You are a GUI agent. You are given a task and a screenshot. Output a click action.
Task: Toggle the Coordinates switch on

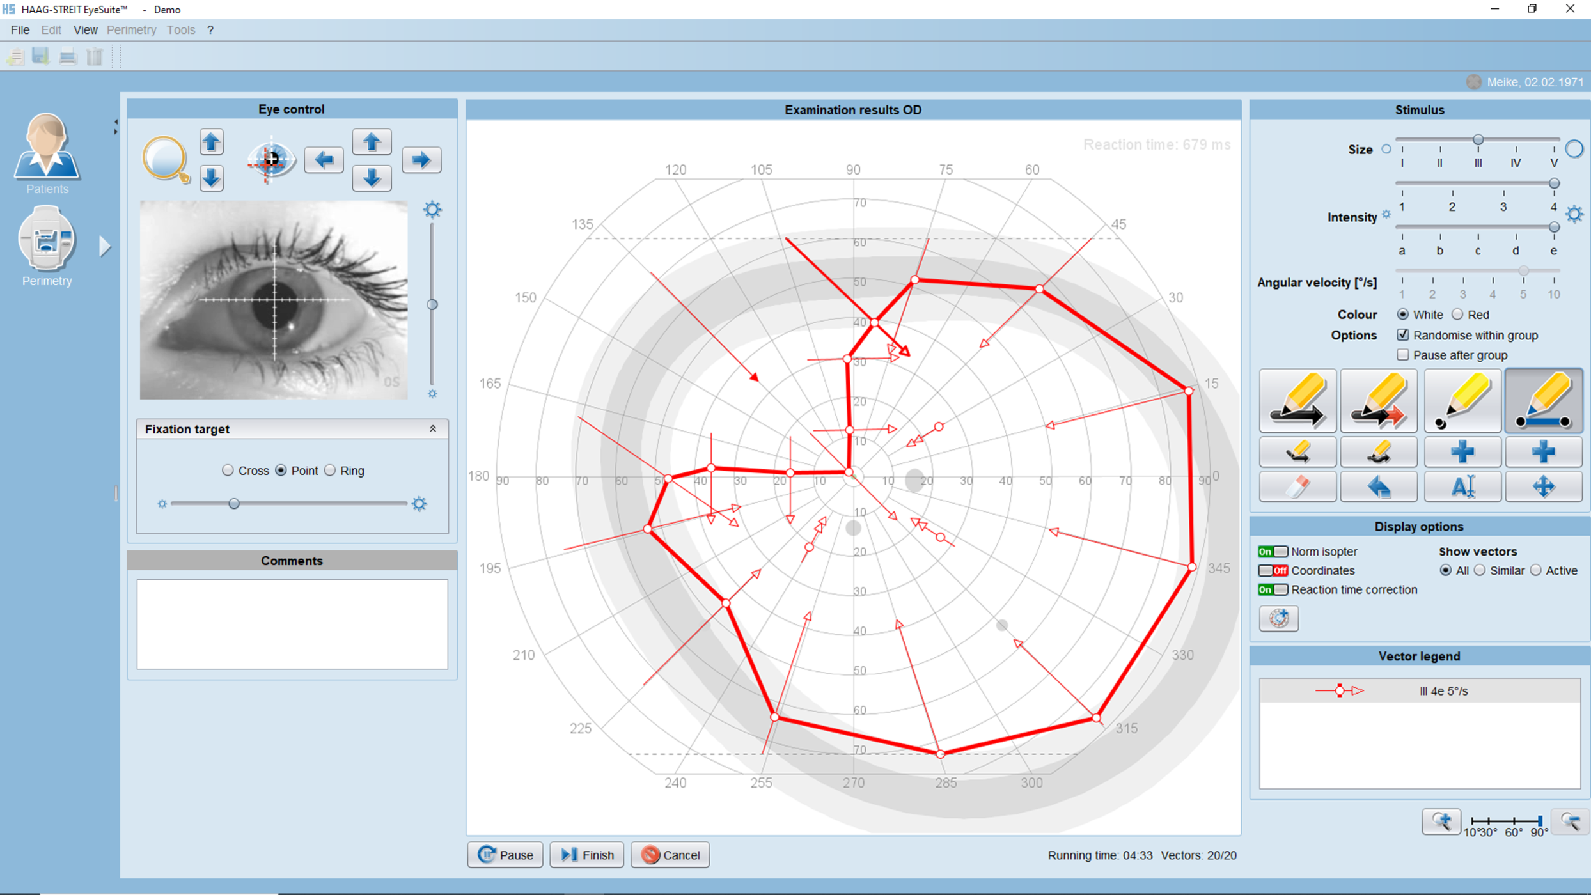(1272, 570)
